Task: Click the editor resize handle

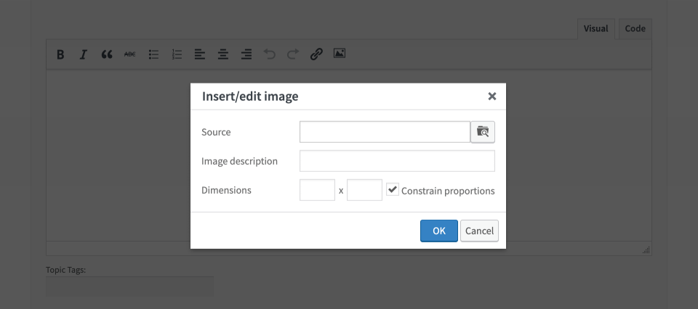Action: (646, 250)
